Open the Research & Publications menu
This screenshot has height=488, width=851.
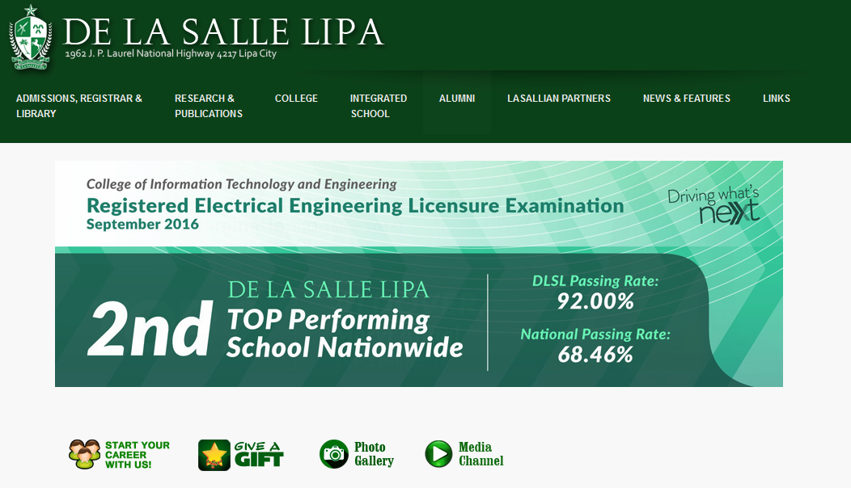pyautogui.click(x=209, y=106)
